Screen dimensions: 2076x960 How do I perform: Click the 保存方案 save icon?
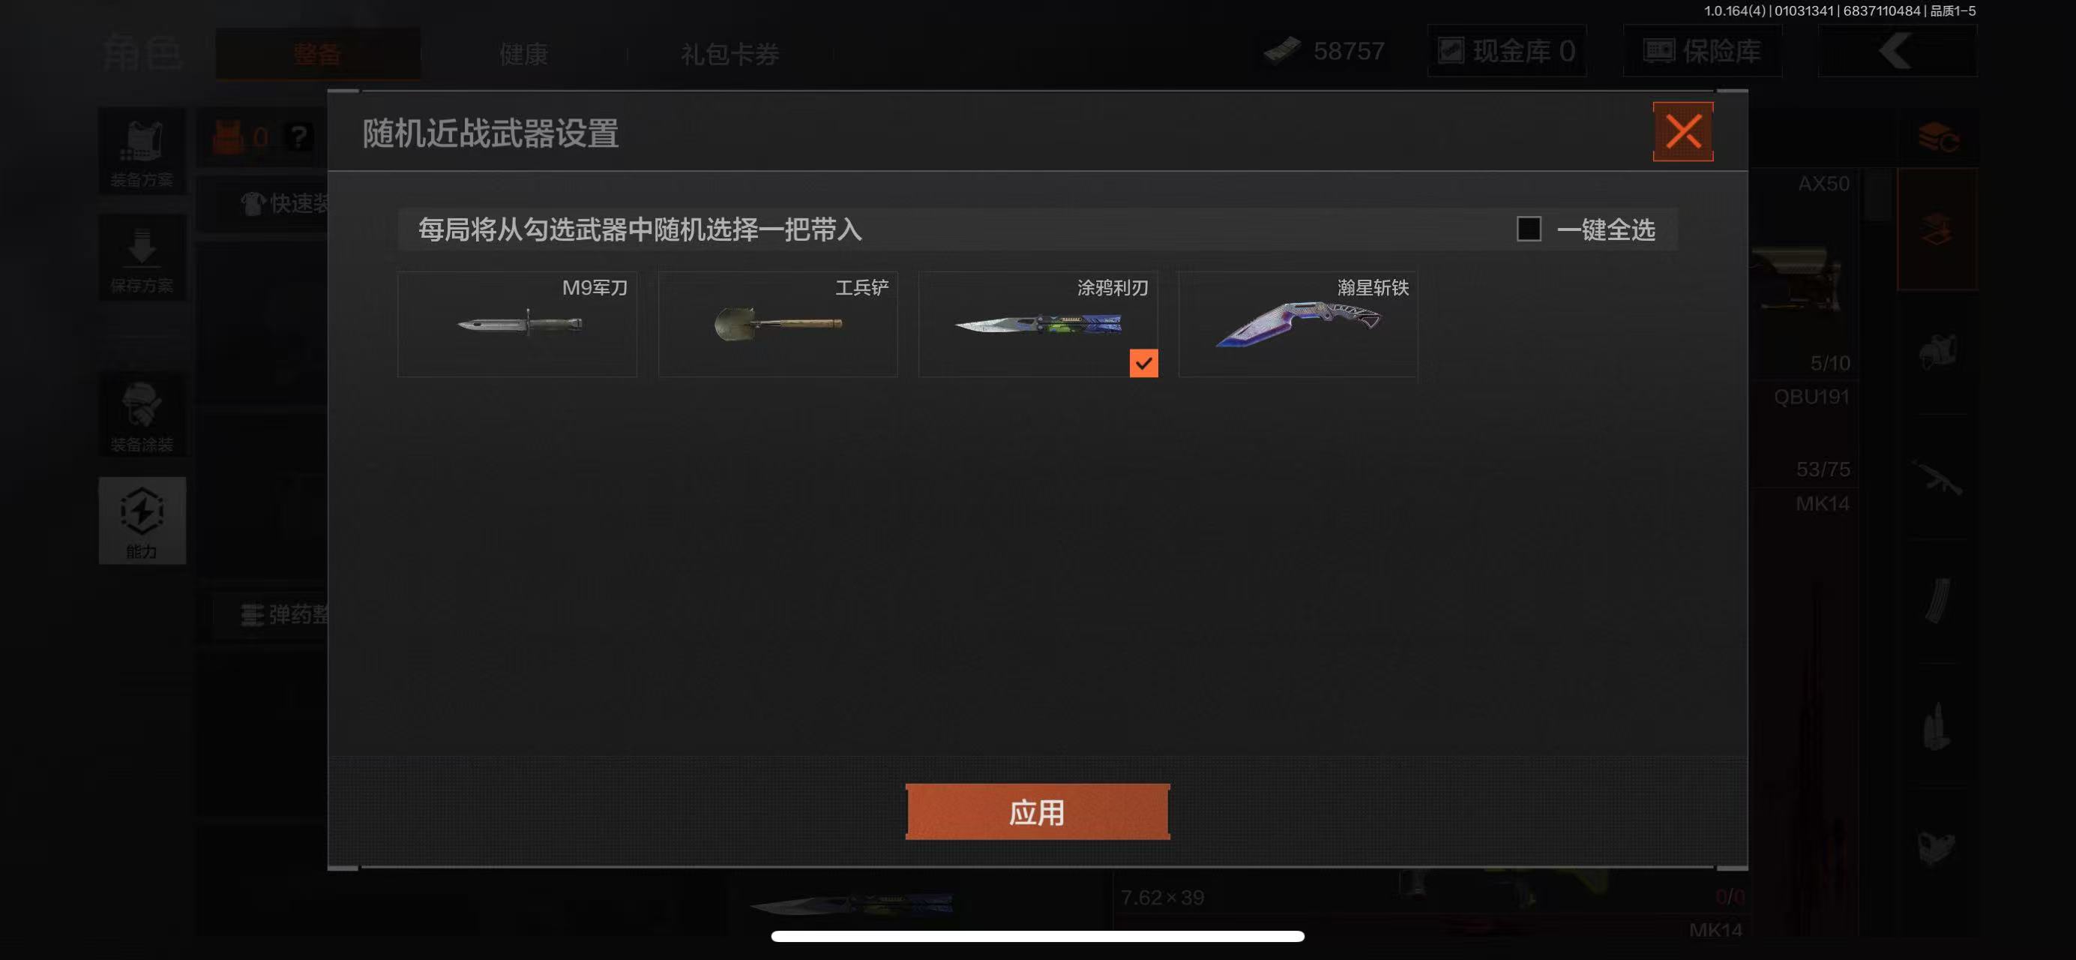pyautogui.click(x=142, y=258)
